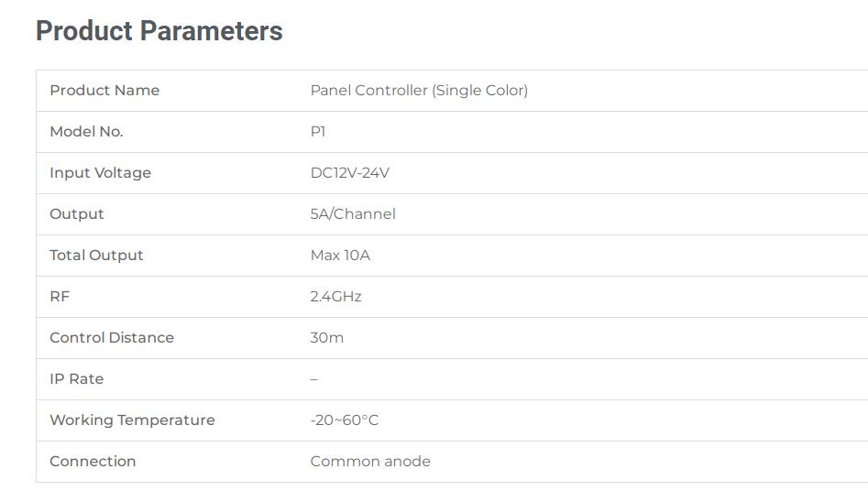Click the Product Parameters heading
This screenshot has height=502, width=868.
point(159,31)
